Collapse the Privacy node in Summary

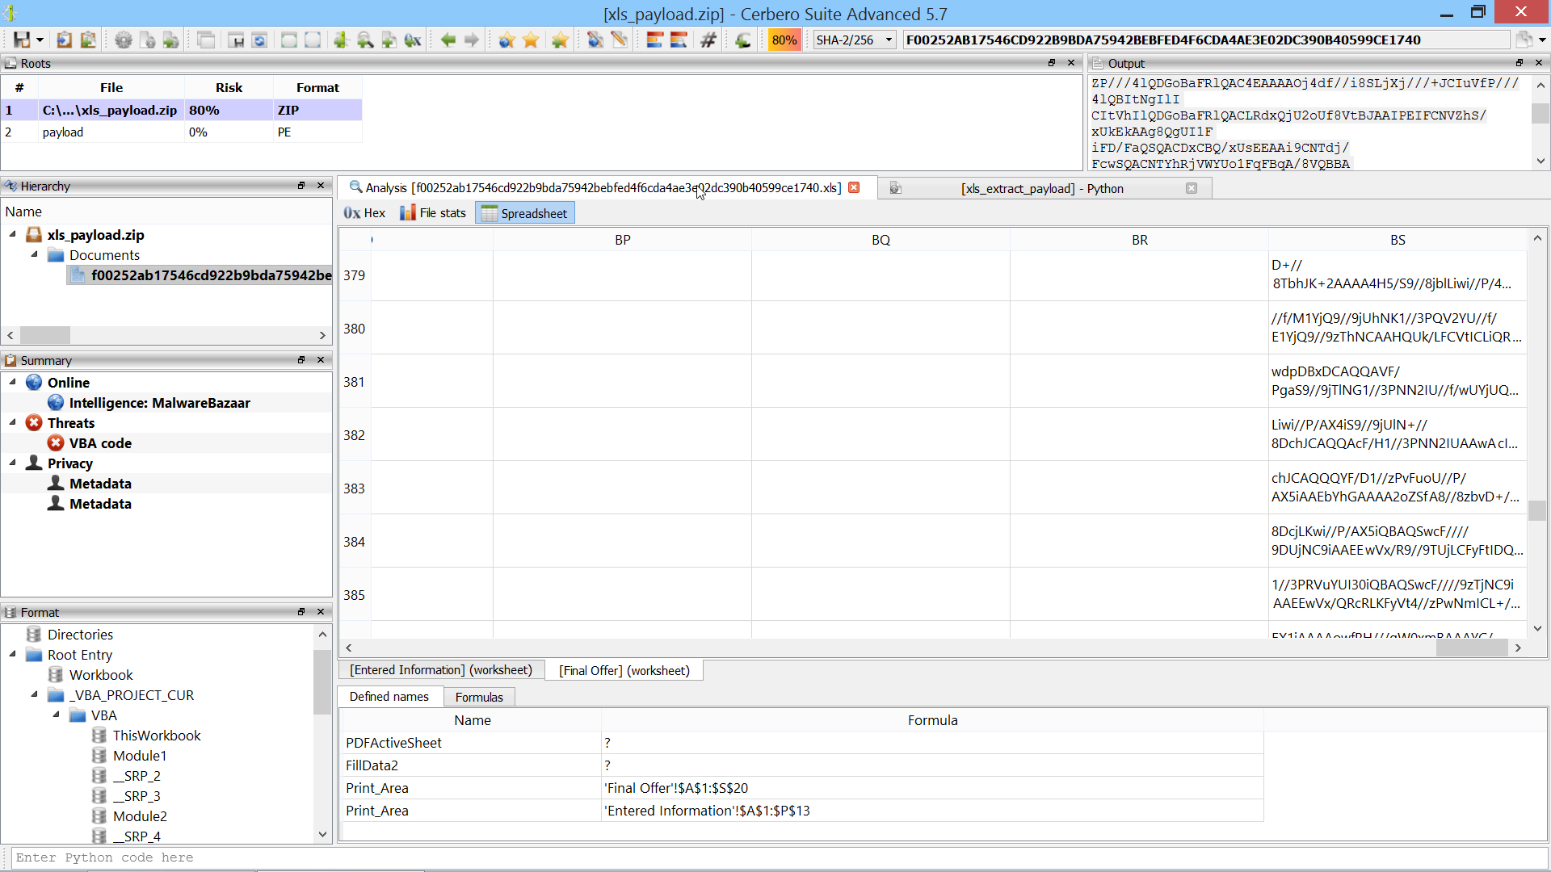pyautogui.click(x=12, y=463)
